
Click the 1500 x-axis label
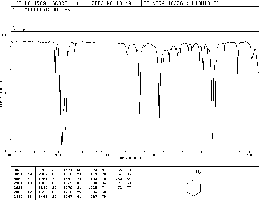click(154, 155)
